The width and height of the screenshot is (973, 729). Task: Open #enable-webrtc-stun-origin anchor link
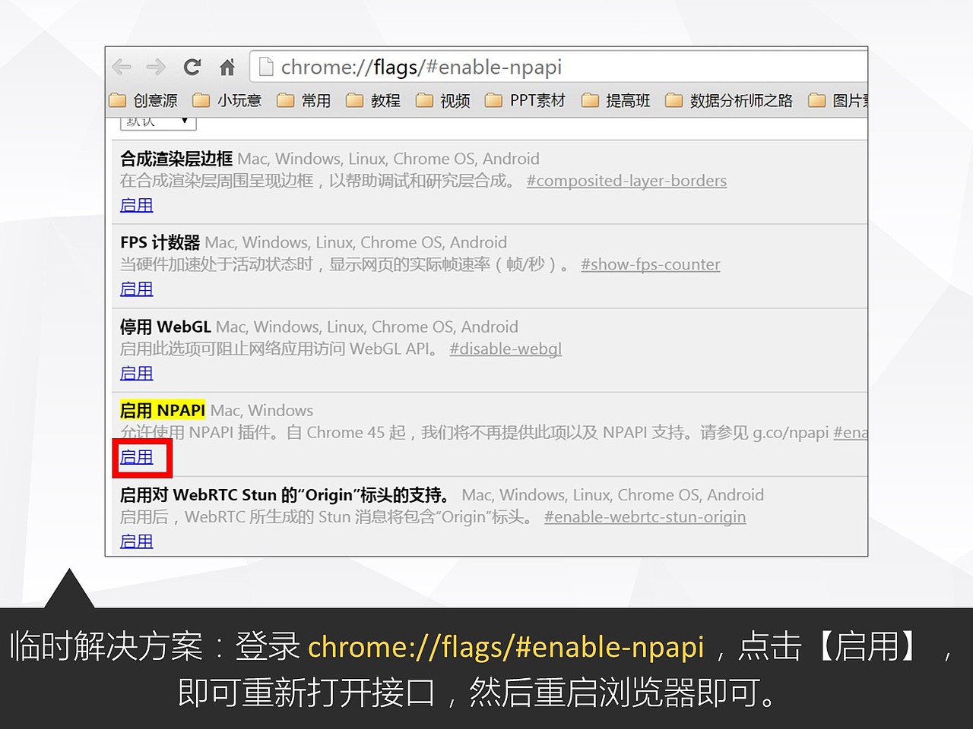point(645,517)
